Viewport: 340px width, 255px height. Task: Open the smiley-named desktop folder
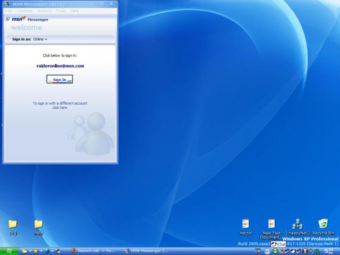pyautogui.click(x=13, y=228)
